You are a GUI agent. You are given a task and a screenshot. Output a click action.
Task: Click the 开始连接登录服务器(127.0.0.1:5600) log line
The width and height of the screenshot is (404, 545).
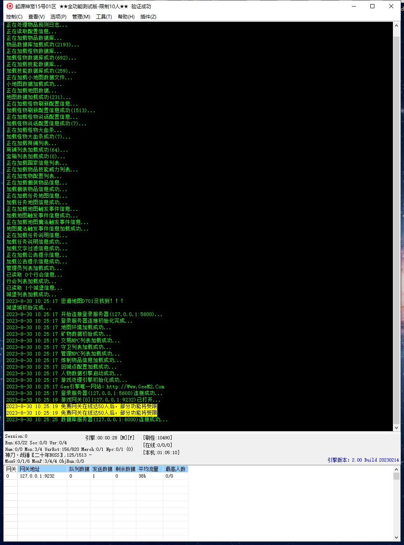85,314
